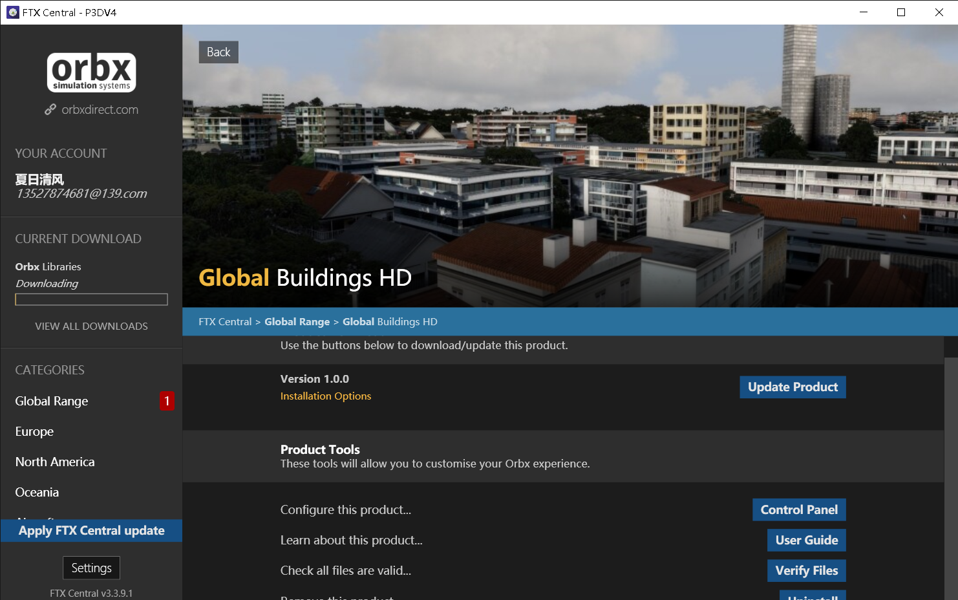Click the Product Tools heading
Image resolution: width=958 pixels, height=600 pixels.
320,450
